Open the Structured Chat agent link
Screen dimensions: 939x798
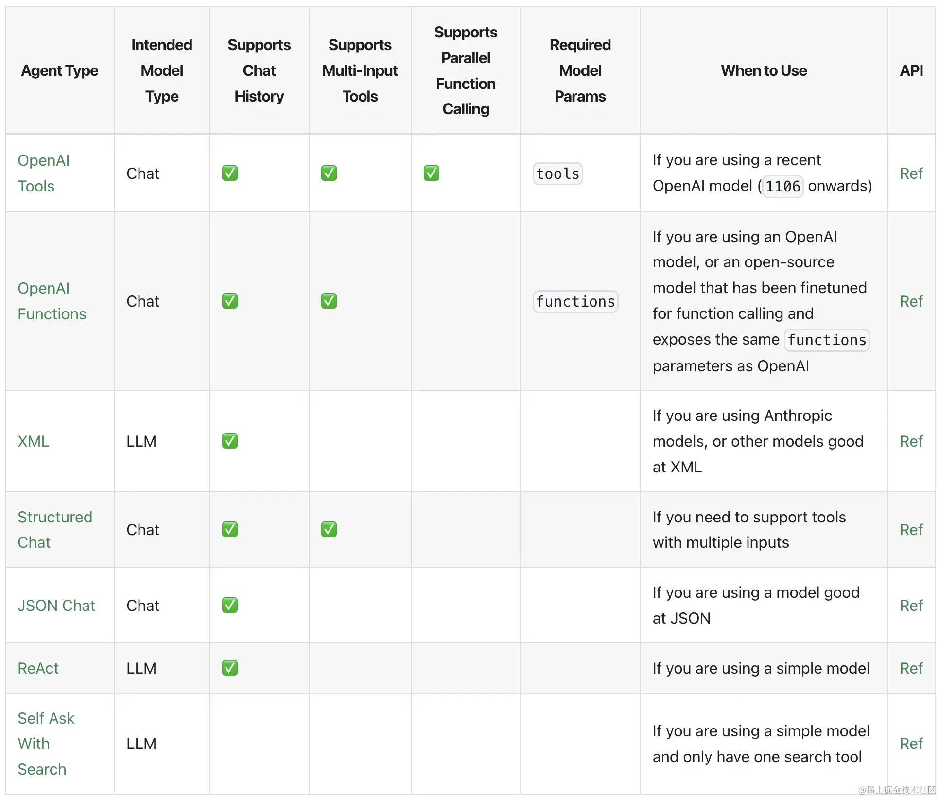click(x=54, y=529)
